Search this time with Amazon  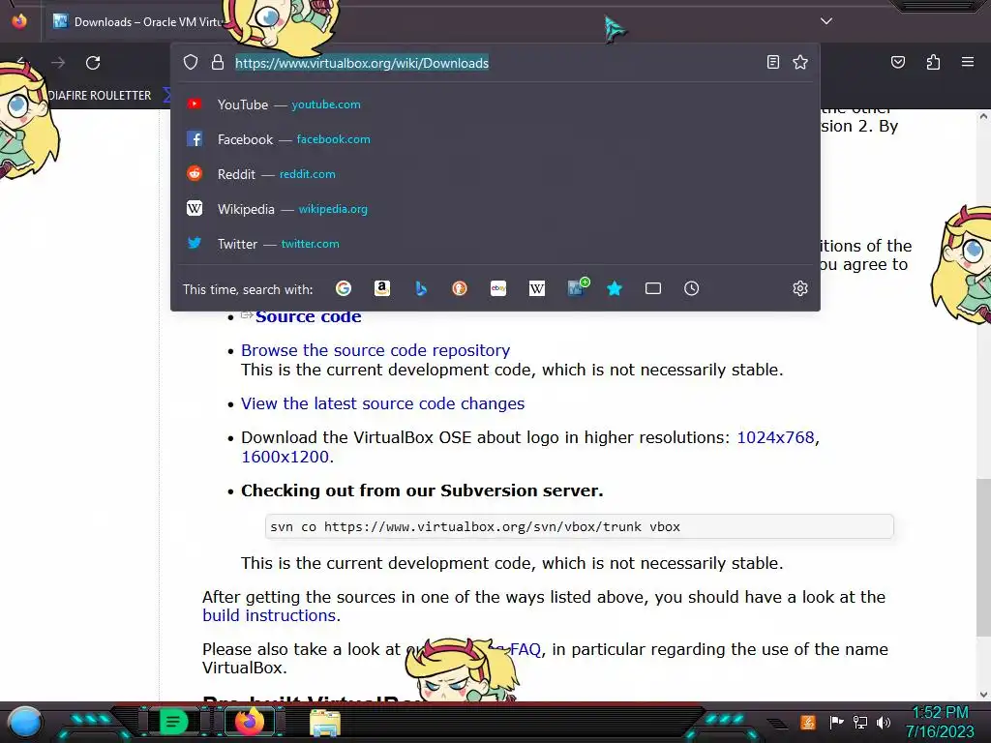381,288
